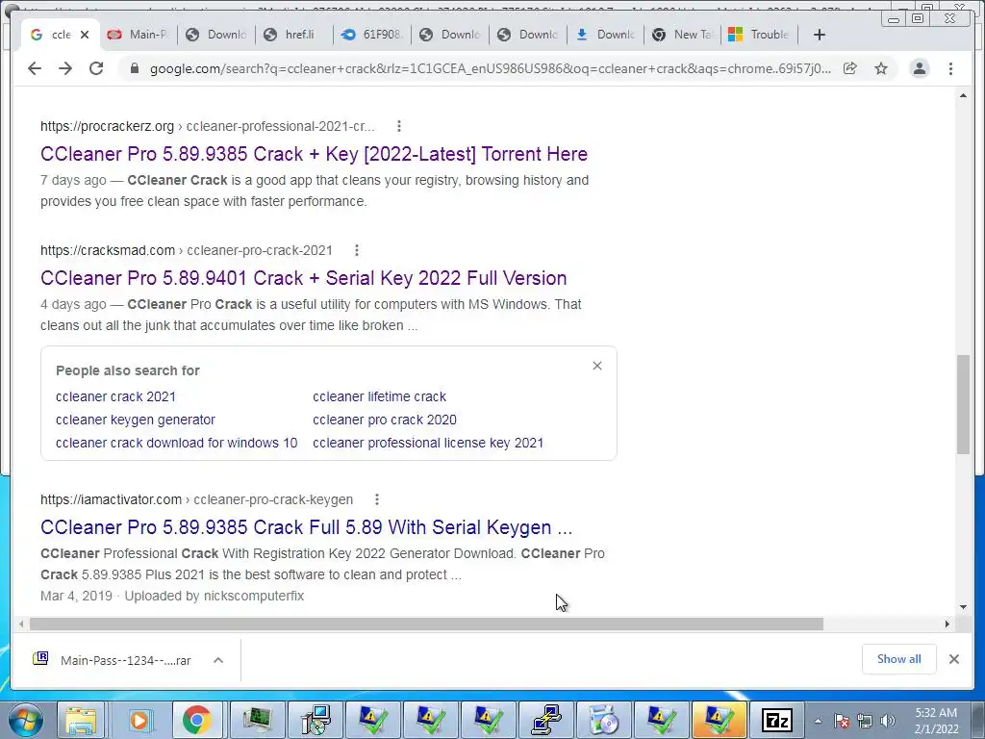This screenshot has width=985, height=739.
Task: Click the horizontal scroll left arrow
Action: pos(21,624)
